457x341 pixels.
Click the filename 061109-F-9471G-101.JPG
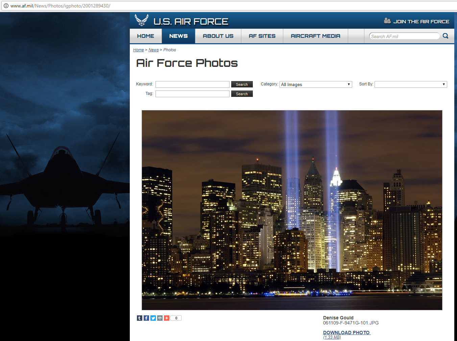pyautogui.click(x=351, y=323)
